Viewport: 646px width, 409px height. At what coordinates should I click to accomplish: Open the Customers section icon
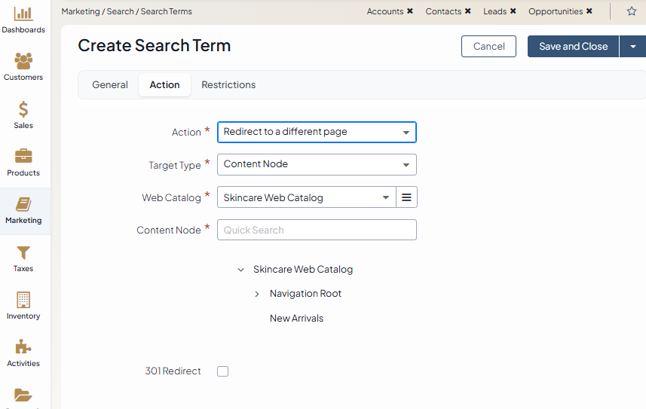click(23, 61)
